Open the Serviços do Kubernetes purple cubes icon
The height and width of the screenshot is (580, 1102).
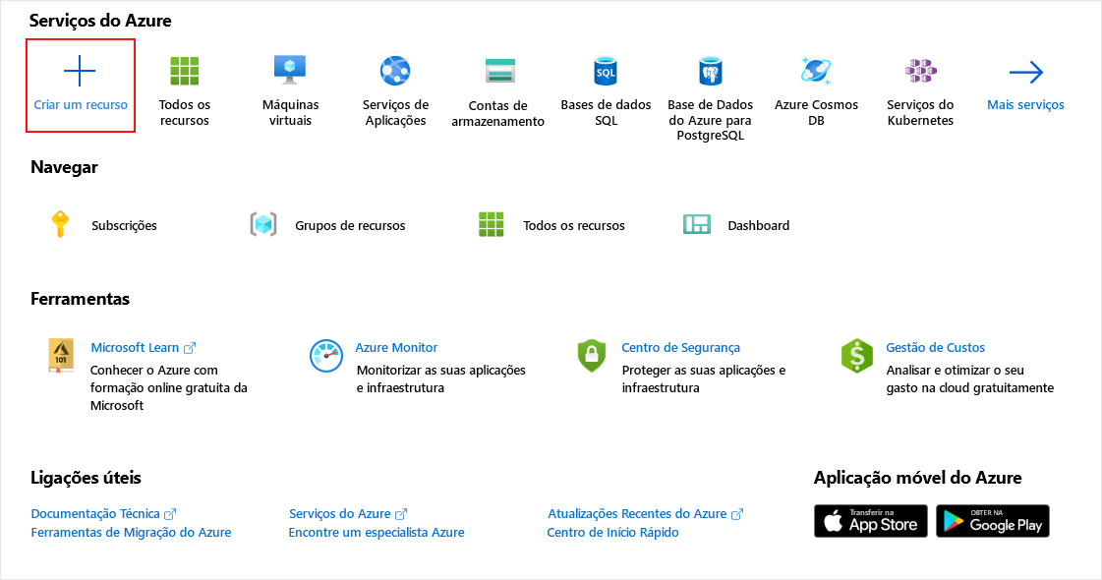[921, 71]
